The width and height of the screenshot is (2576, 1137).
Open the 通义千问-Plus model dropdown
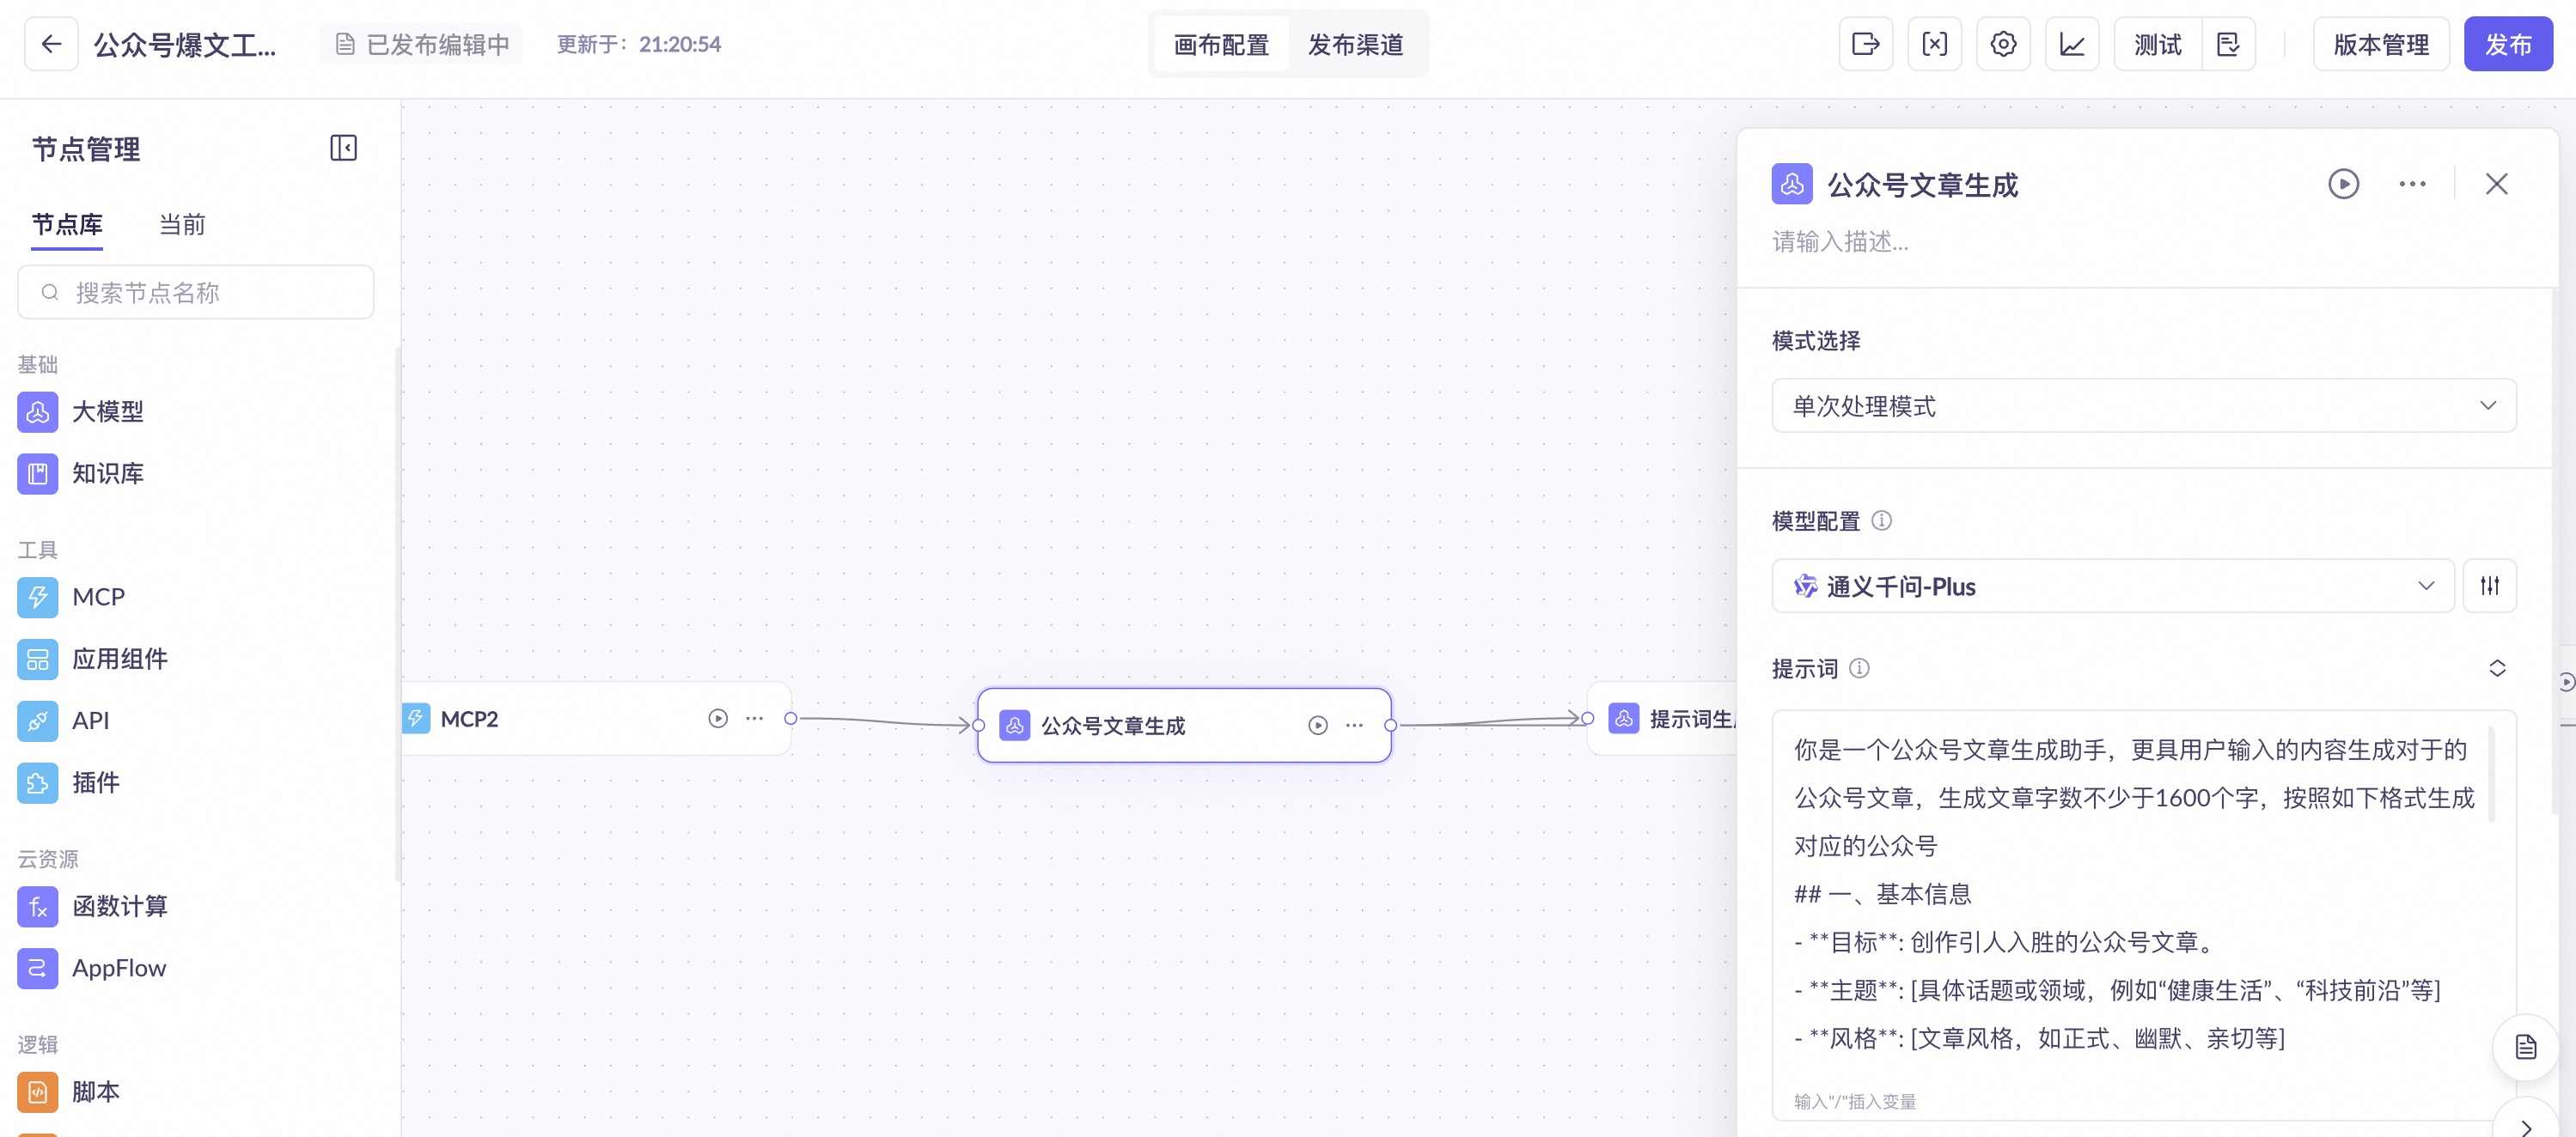coord(2112,586)
